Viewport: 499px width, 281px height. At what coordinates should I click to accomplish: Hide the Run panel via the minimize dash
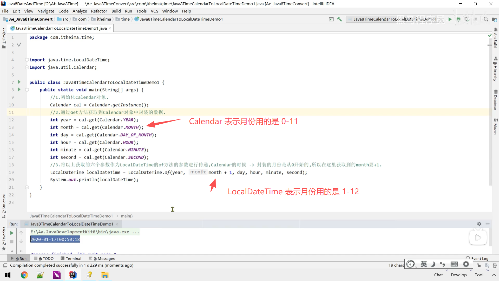(x=488, y=224)
